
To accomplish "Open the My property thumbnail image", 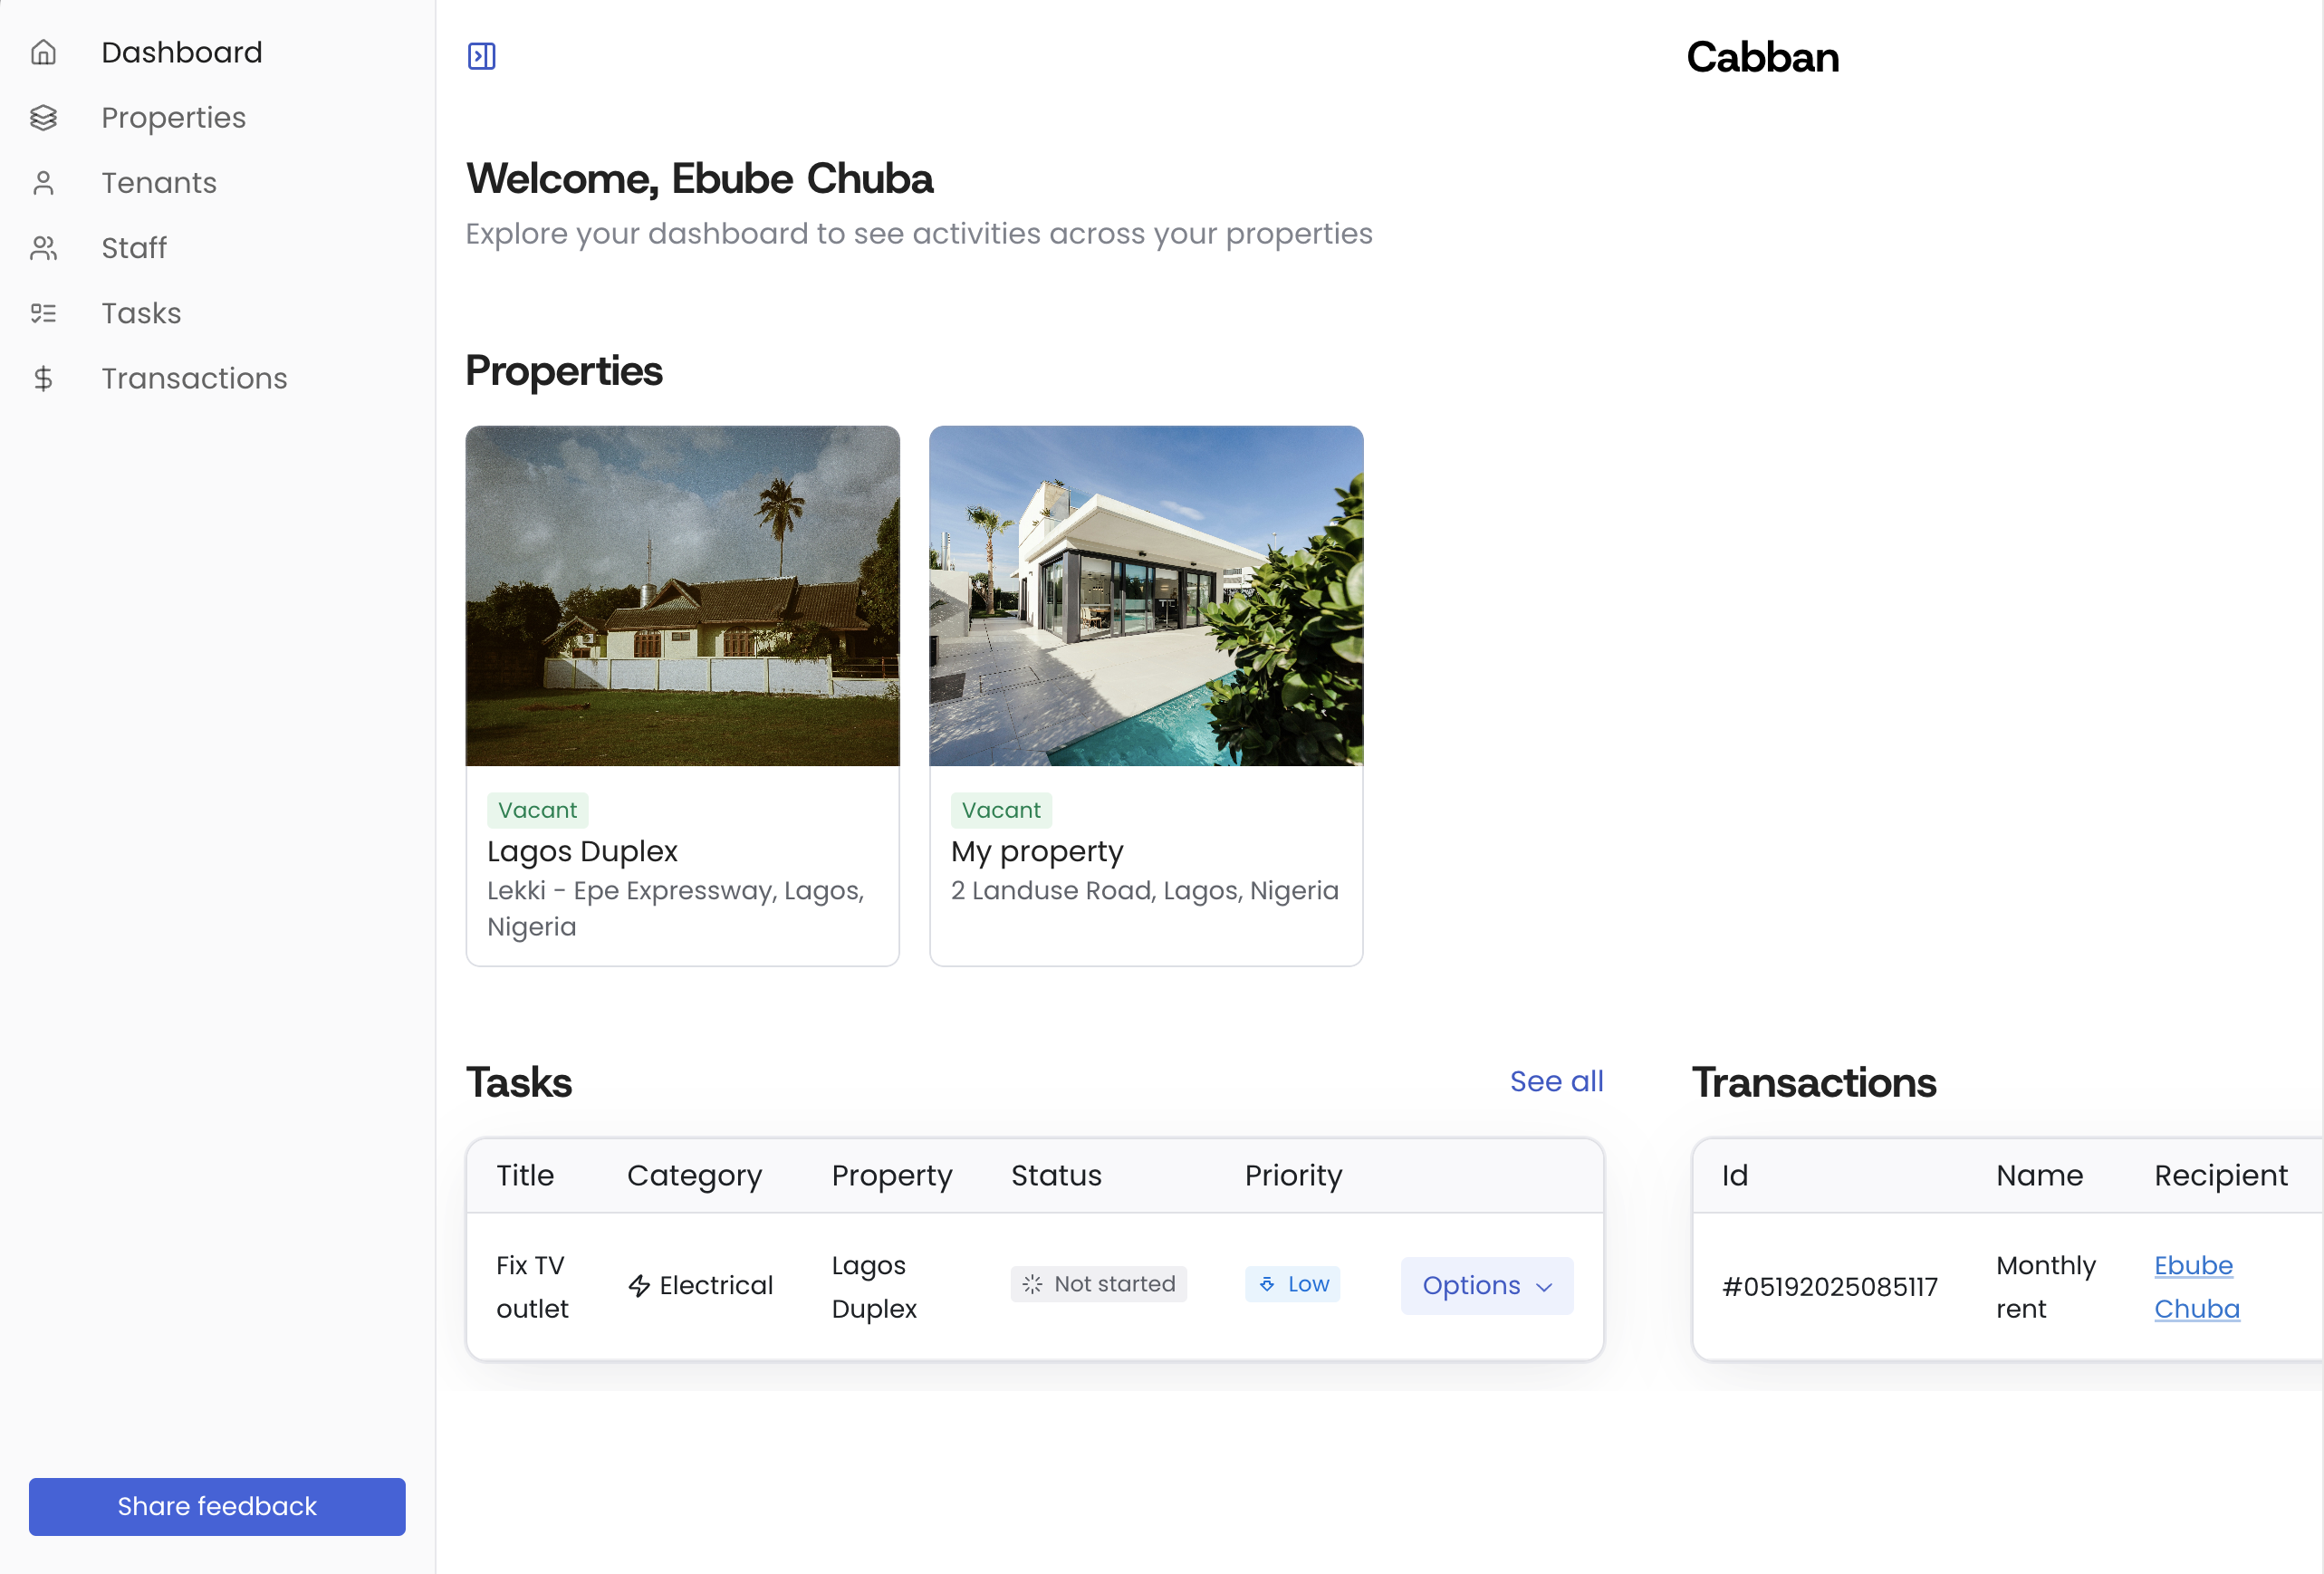I will [x=1145, y=596].
